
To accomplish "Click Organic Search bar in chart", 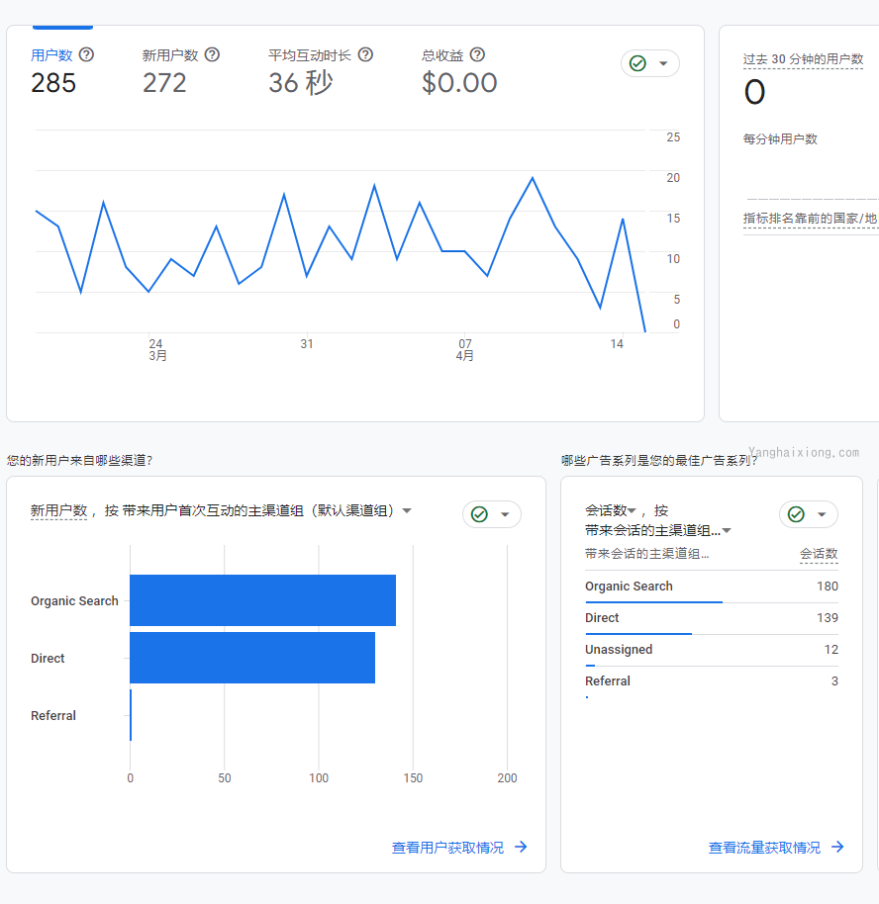I will point(262,600).
